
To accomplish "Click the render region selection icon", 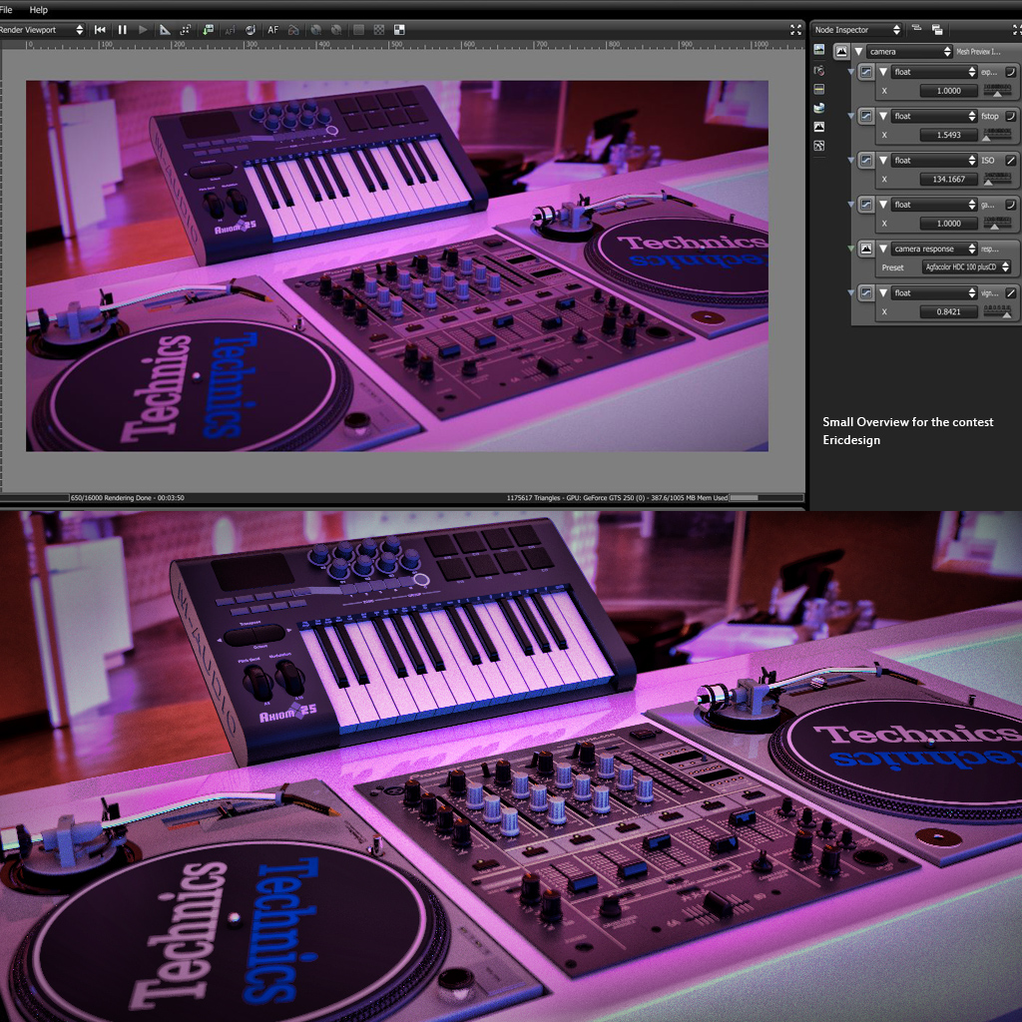I will pos(186,29).
